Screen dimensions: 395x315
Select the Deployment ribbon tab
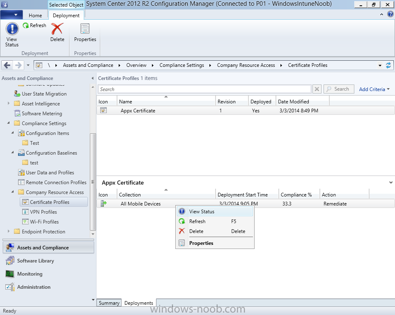pos(66,15)
